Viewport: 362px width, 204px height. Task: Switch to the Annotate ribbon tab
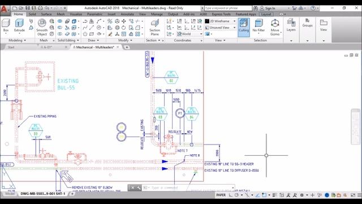(127, 14)
